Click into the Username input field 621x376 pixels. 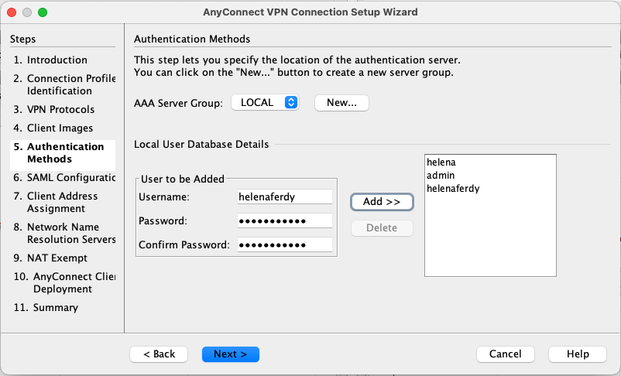285,197
